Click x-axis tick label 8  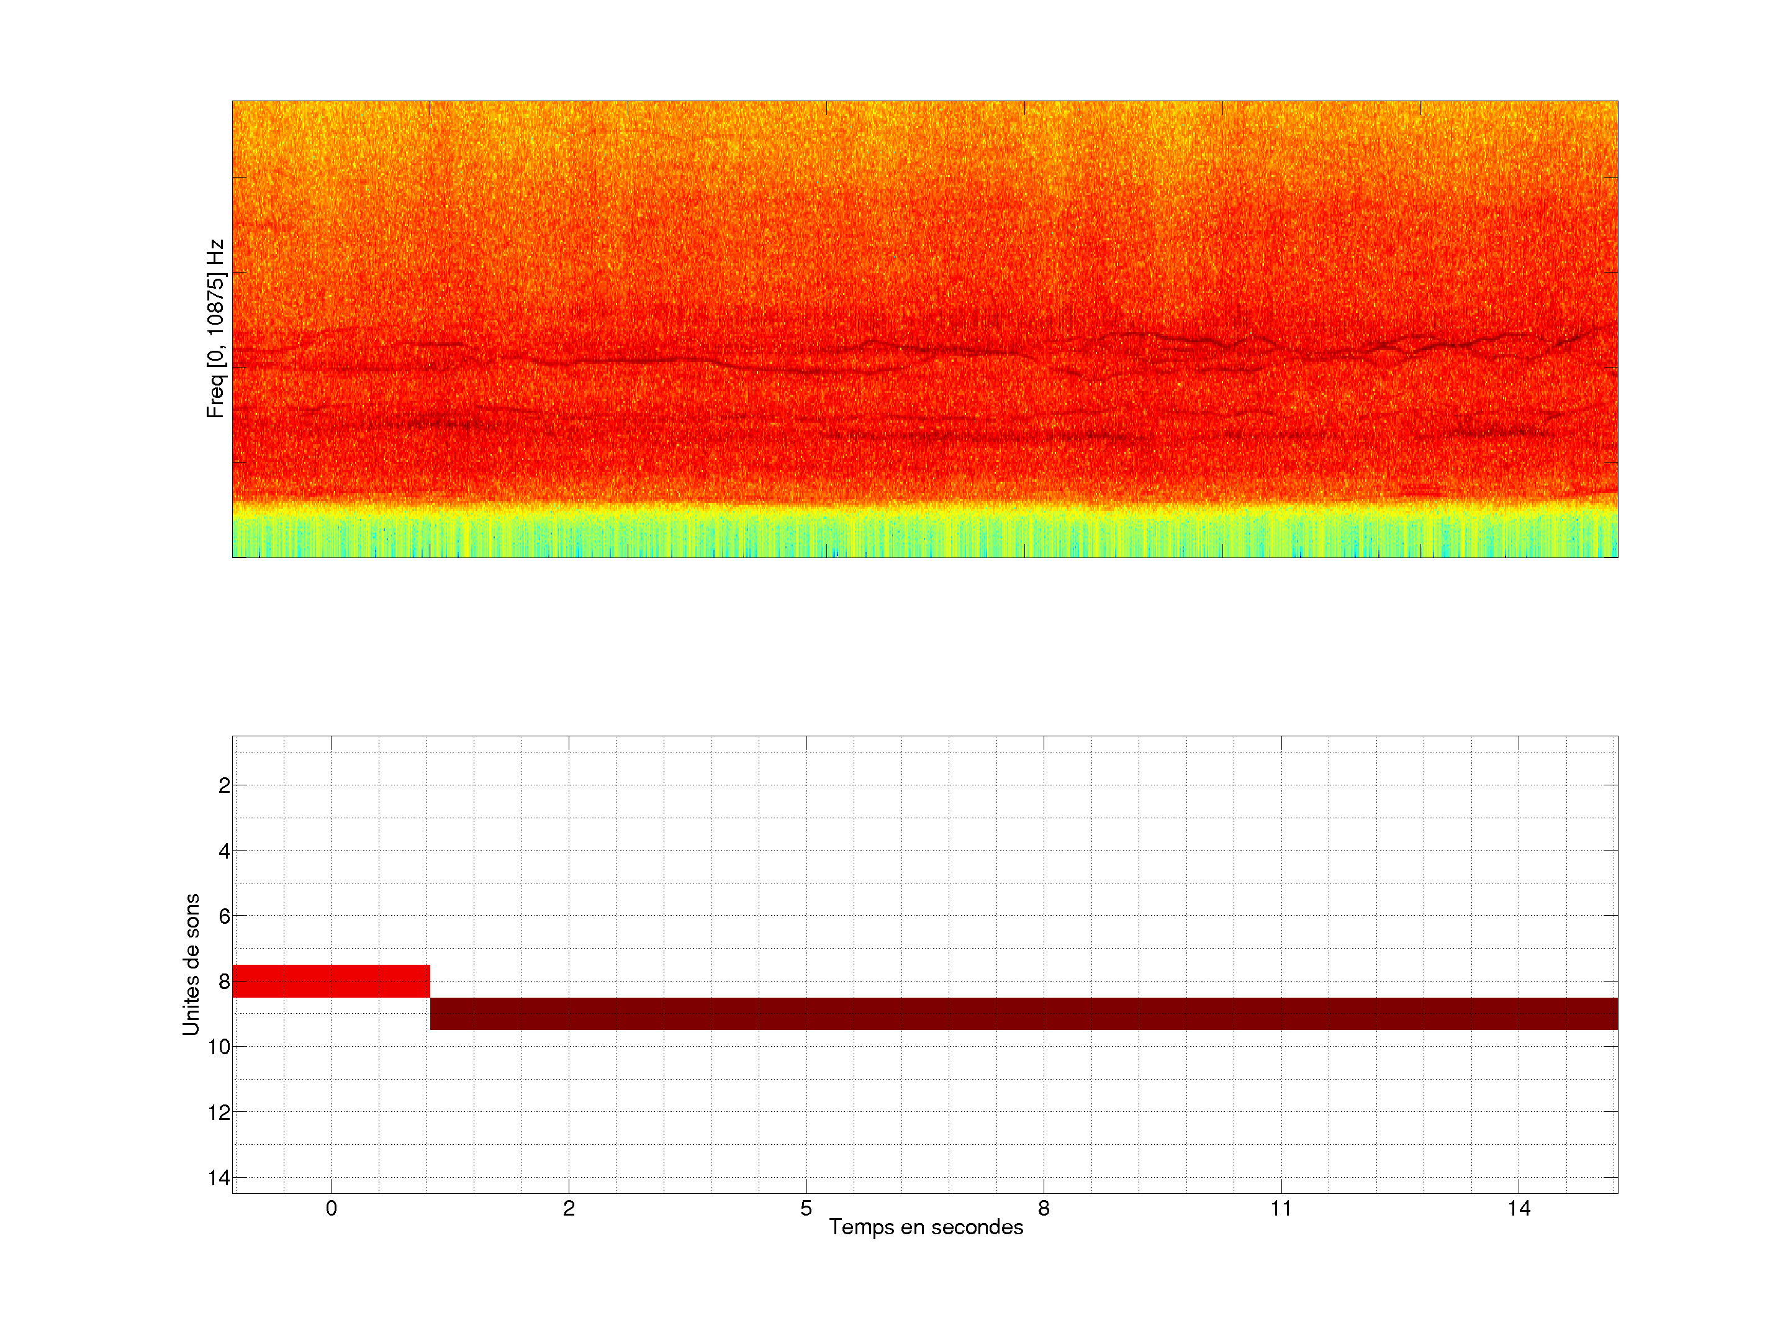pyautogui.click(x=1044, y=1208)
